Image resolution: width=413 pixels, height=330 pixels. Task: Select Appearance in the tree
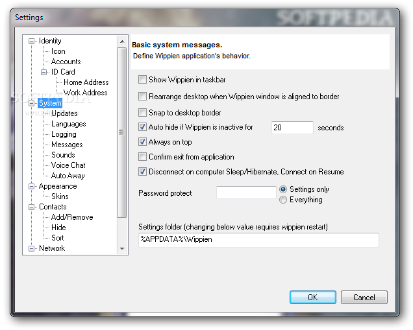58,186
